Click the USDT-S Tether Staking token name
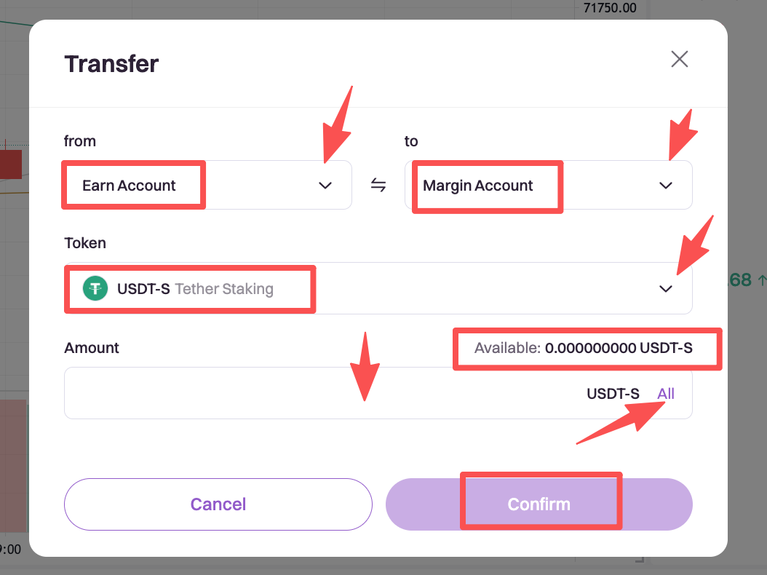This screenshot has height=575, width=767. (195, 289)
